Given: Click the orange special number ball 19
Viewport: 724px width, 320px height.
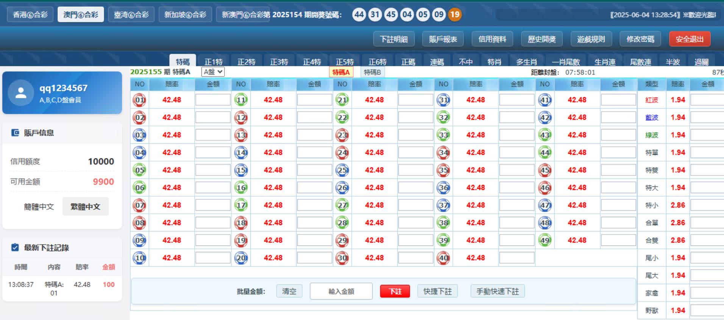Looking at the screenshot, I should coord(455,15).
